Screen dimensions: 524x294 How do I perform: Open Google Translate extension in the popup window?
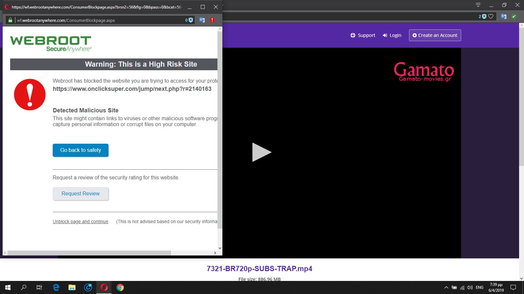(202, 20)
